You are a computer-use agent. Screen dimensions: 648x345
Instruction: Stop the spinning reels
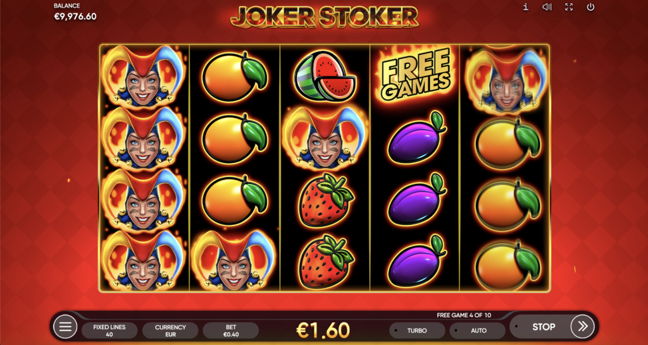pyautogui.click(x=543, y=327)
